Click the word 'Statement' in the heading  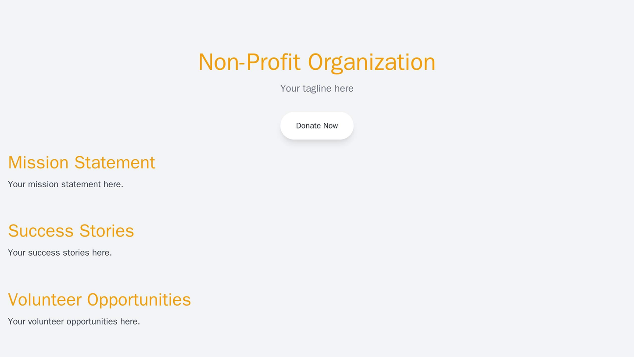[x=115, y=163]
